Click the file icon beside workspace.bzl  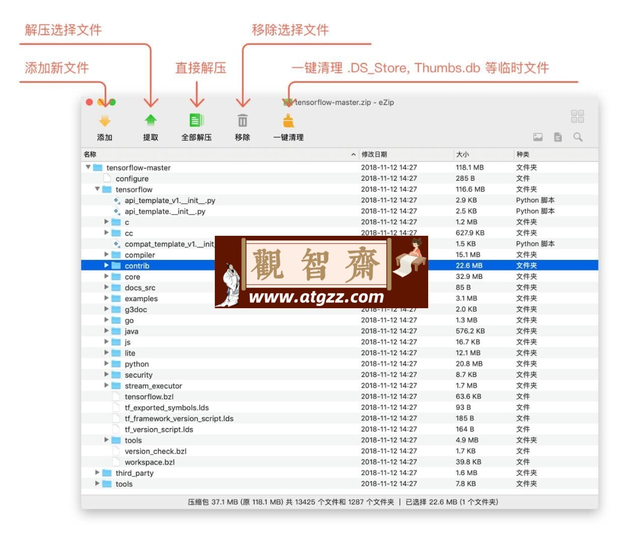pos(116,462)
